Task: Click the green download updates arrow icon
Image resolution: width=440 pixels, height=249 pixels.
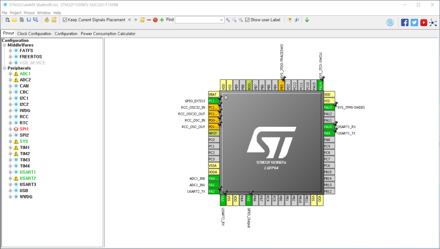Action: point(307,20)
